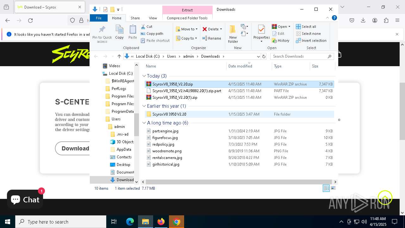Viewport: 405px width, 228px height.
Task: Switch to large icons view layout
Action: (333, 188)
